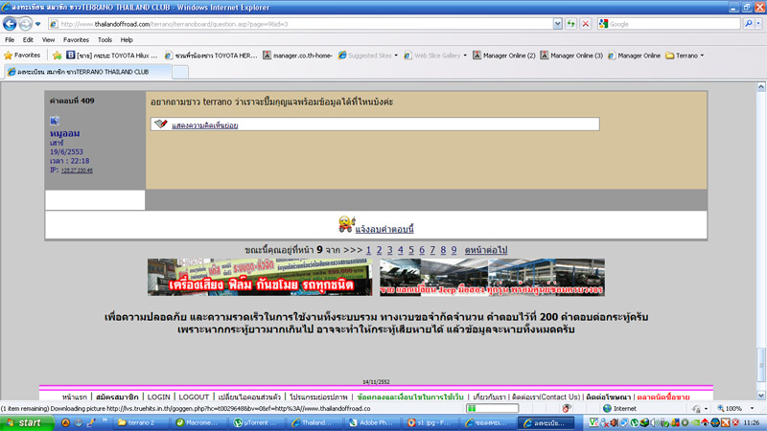
Task: Open the Jeep dealership banner ad
Action: pyautogui.click(x=492, y=277)
